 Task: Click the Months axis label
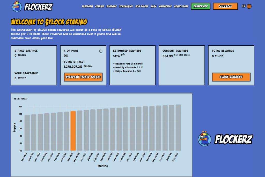pos(102,166)
